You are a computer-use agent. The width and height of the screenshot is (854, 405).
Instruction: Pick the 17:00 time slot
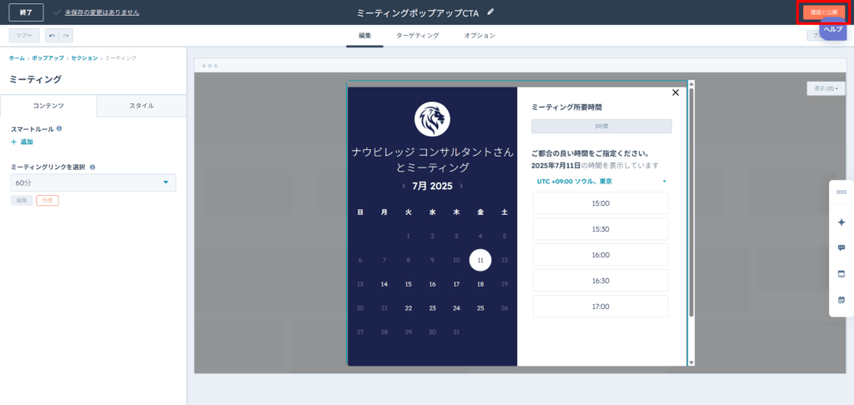[x=600, y=307]
